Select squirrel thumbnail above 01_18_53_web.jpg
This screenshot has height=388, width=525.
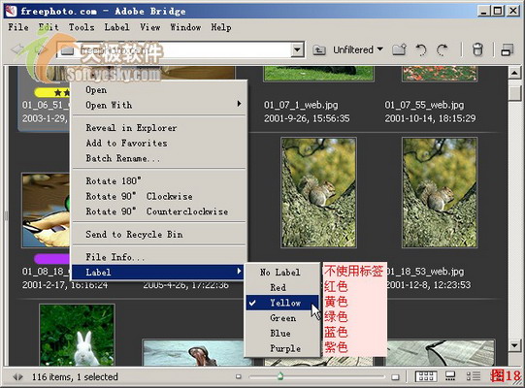[440, 193]
